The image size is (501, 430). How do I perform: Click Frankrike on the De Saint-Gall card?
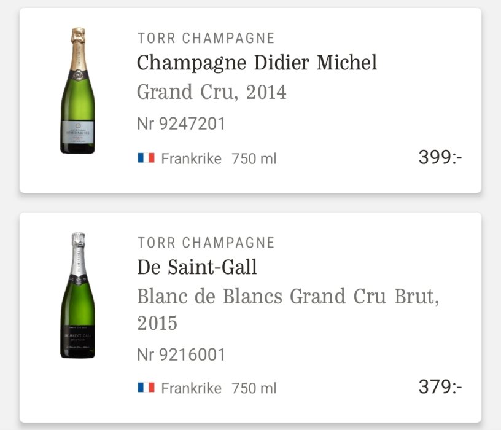point(191,388)
